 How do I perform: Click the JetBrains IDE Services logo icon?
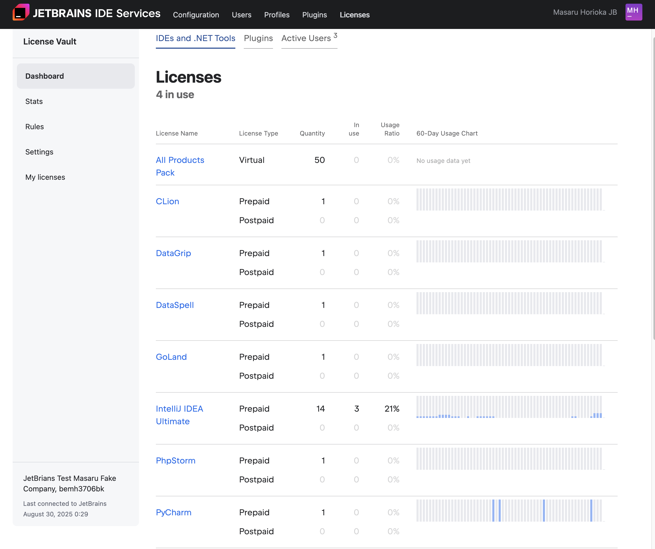pos(21,12)
